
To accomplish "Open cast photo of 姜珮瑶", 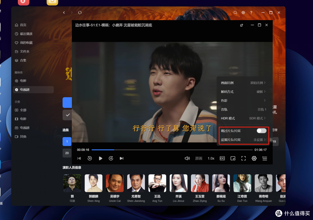I will tap(221, 183).
